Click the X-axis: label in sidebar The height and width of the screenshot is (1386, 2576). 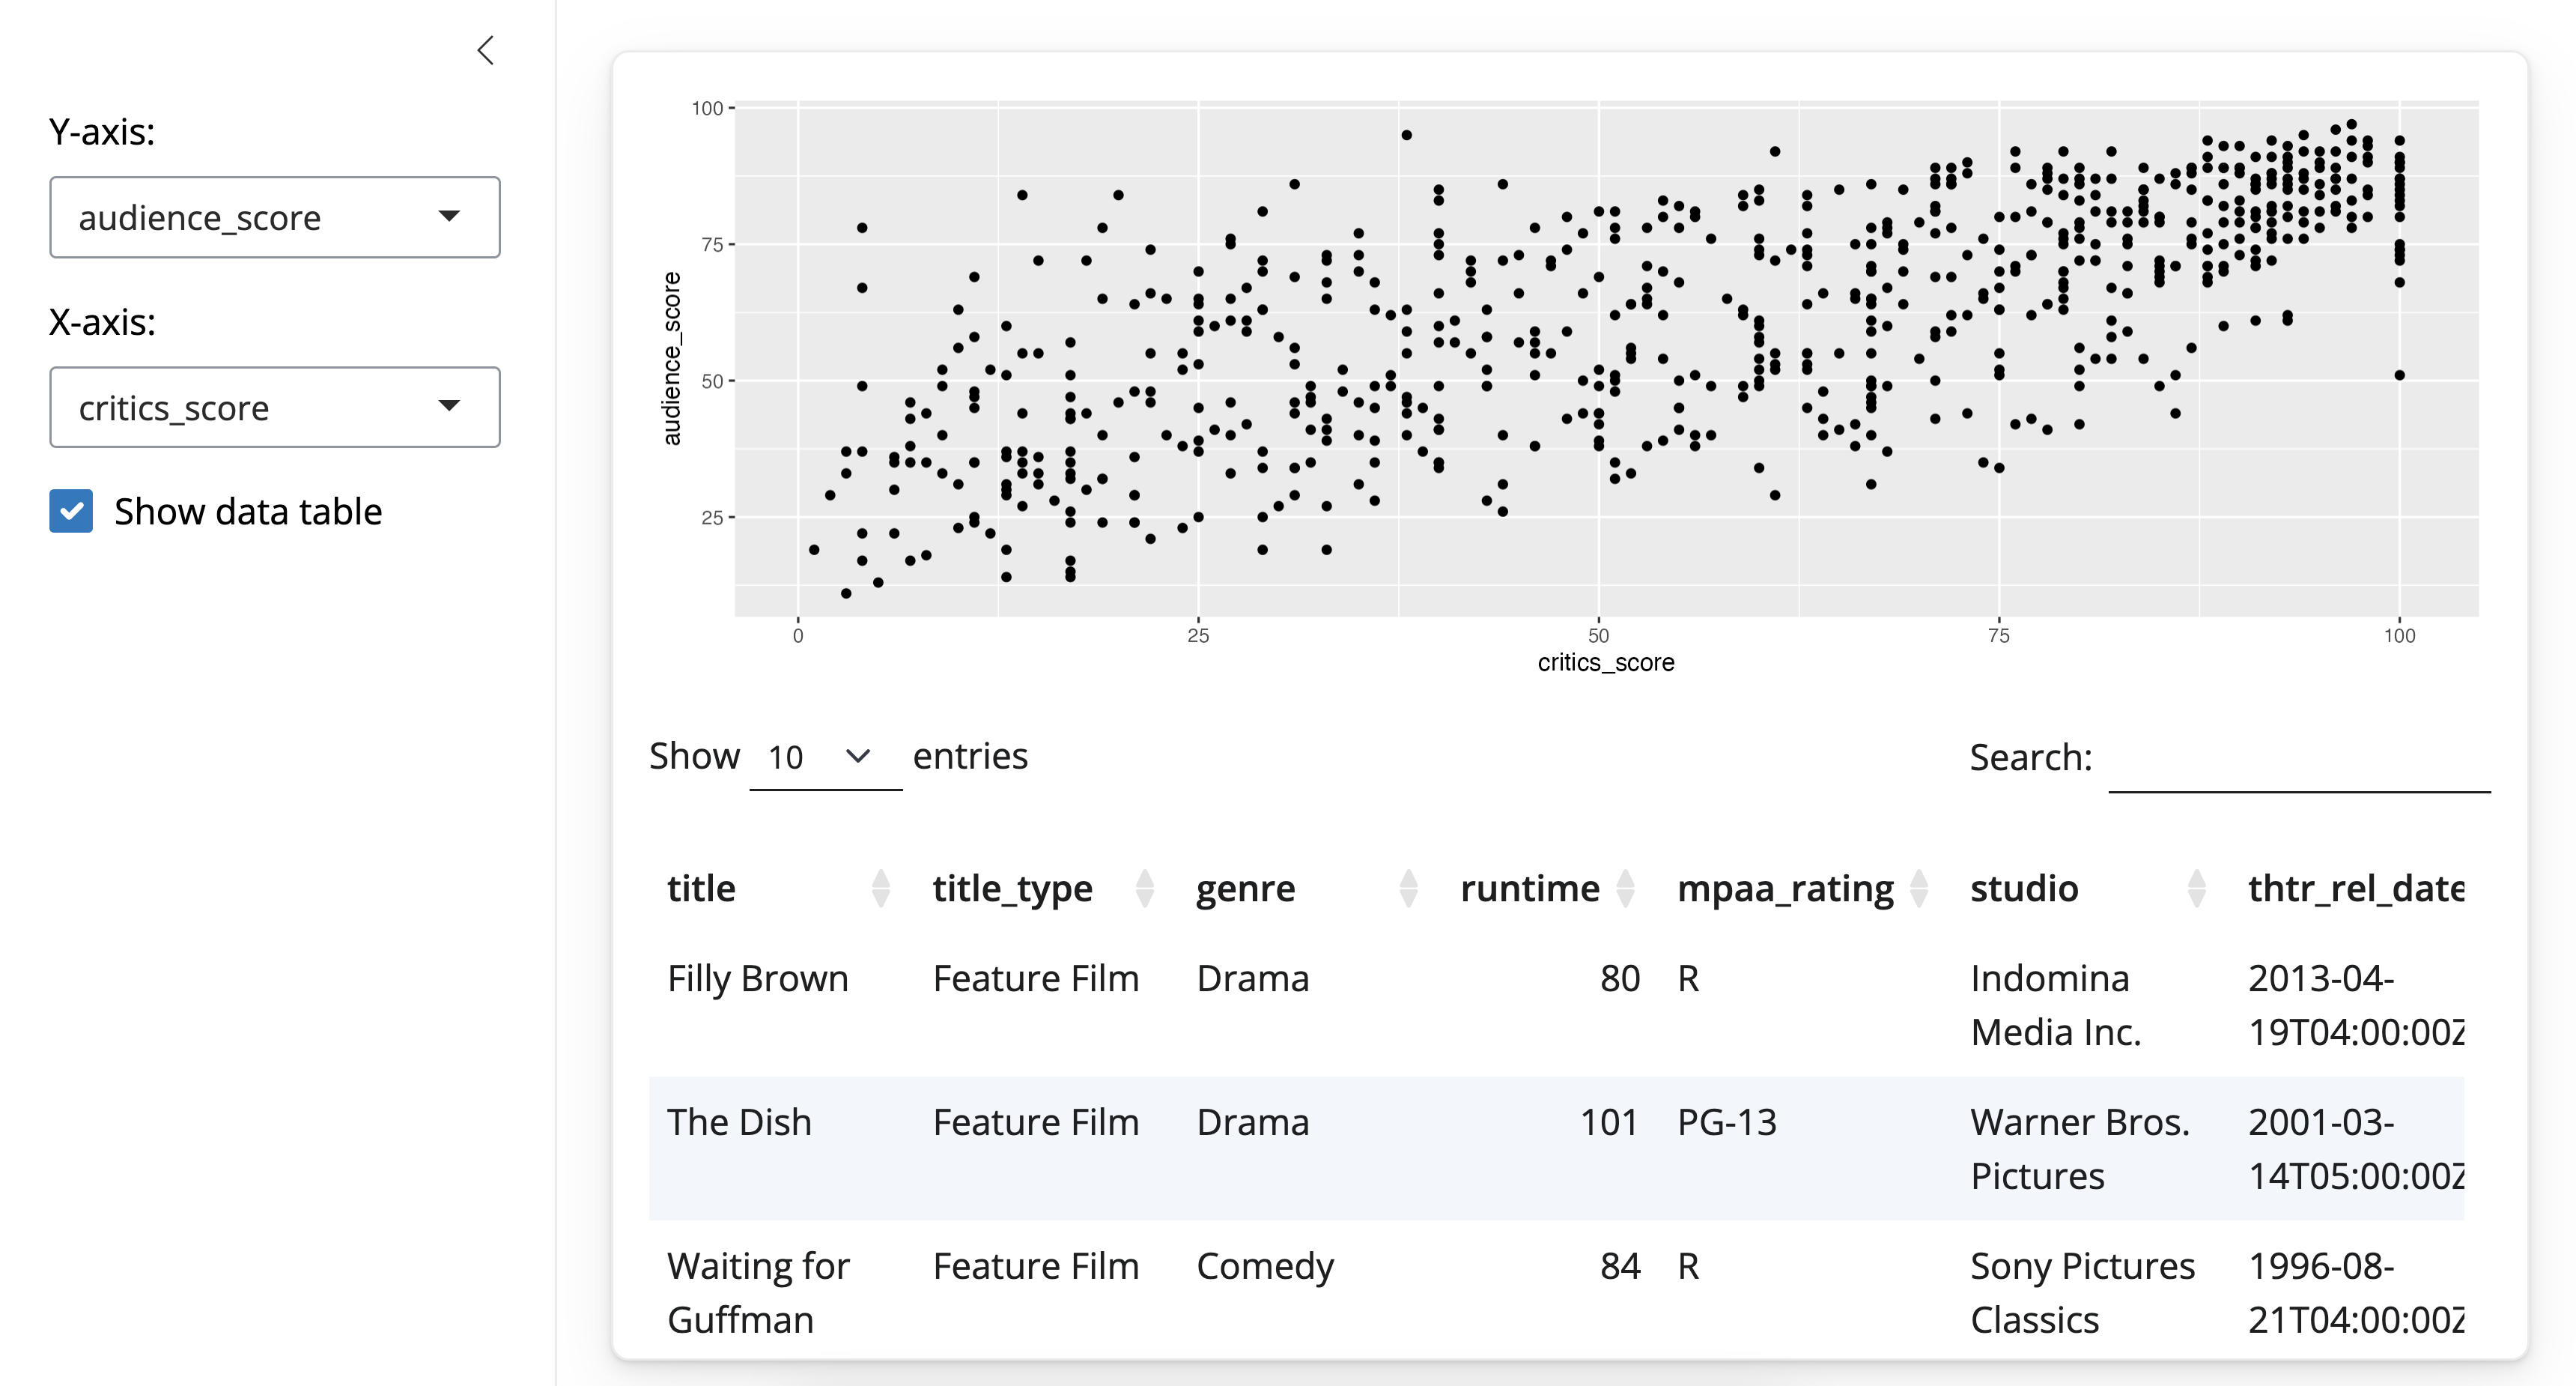click(x=102, y=322)
